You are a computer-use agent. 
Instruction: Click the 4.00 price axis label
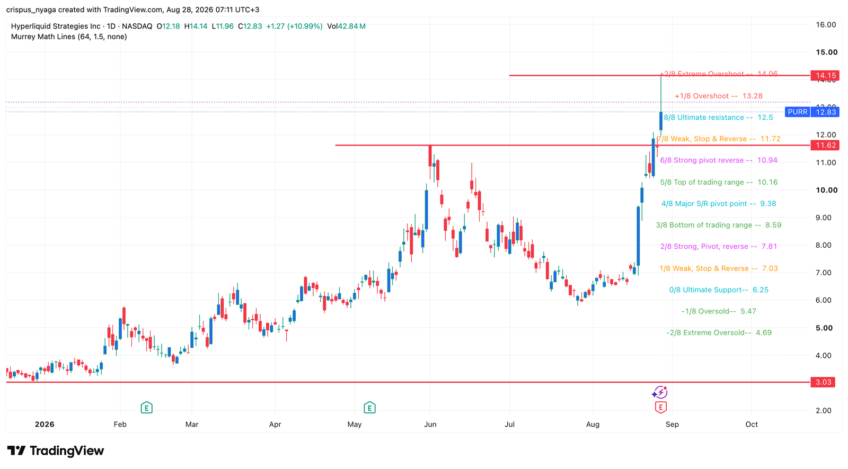[823, 355]
